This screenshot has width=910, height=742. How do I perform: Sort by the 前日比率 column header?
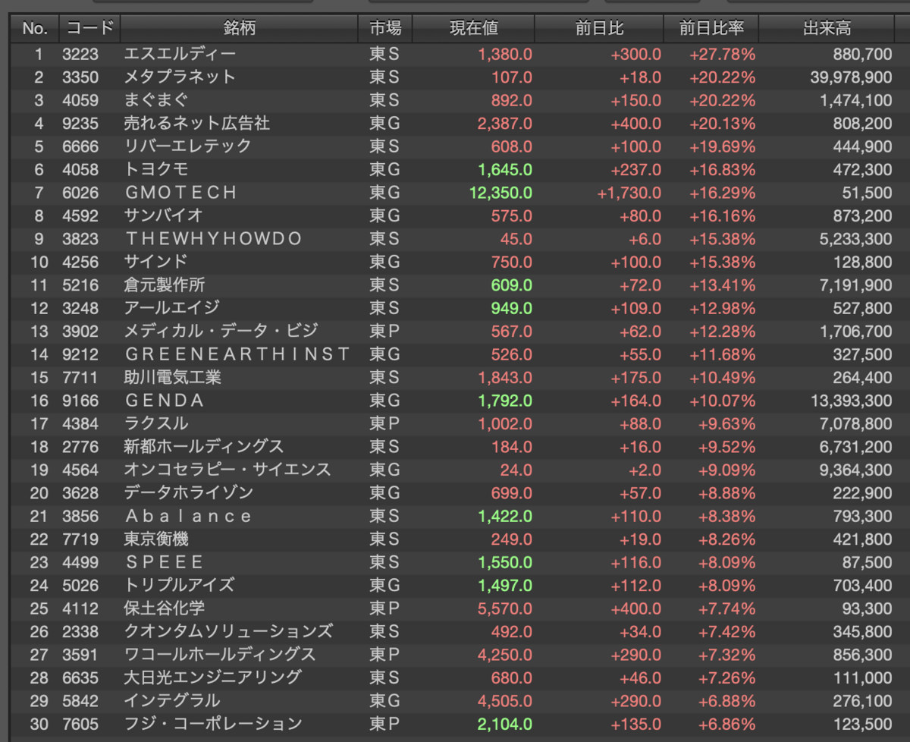(x=711, y=29)
